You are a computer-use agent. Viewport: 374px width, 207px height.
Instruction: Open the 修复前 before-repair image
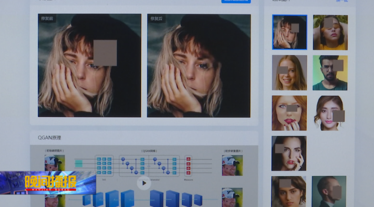click(x=90, y=65)
